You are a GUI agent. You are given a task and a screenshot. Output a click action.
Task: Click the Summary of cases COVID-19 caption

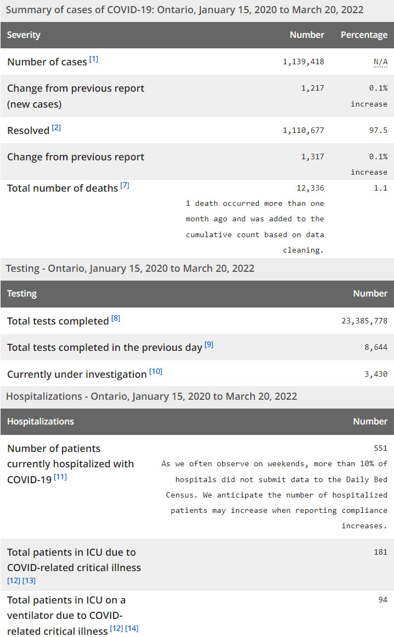pos(184,10)
